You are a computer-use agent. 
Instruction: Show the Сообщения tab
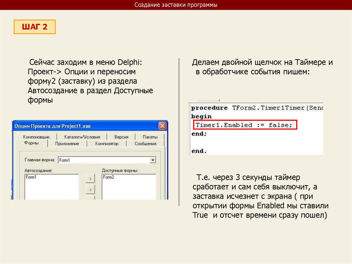tap(145, 144)
